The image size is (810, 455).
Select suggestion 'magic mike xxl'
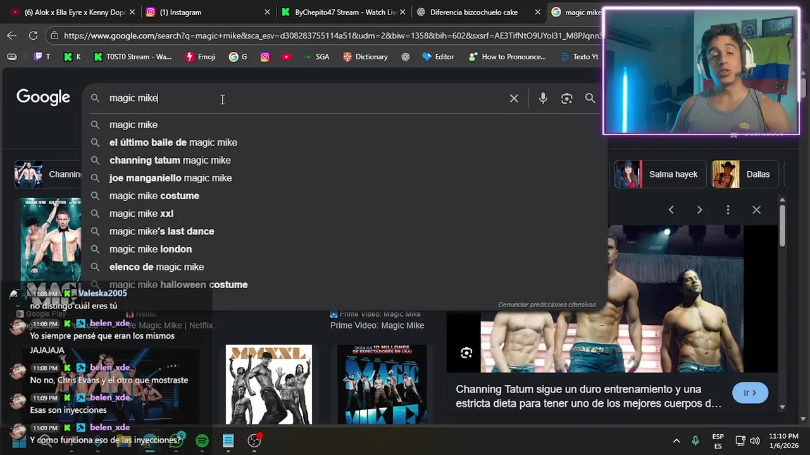tap(344, 213)
